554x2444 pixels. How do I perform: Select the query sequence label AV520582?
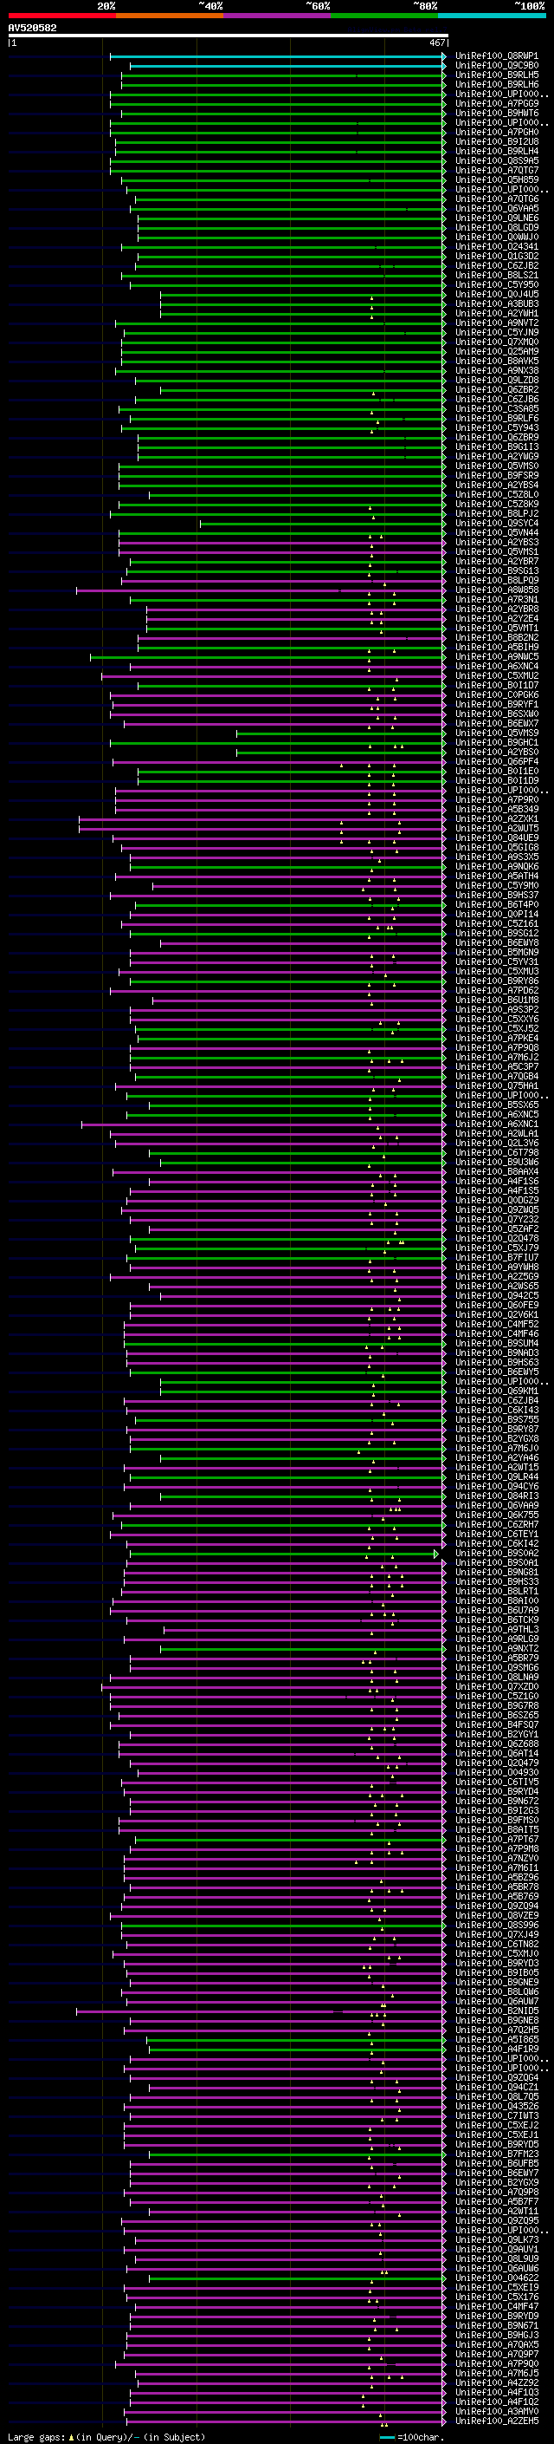point(32,28)
